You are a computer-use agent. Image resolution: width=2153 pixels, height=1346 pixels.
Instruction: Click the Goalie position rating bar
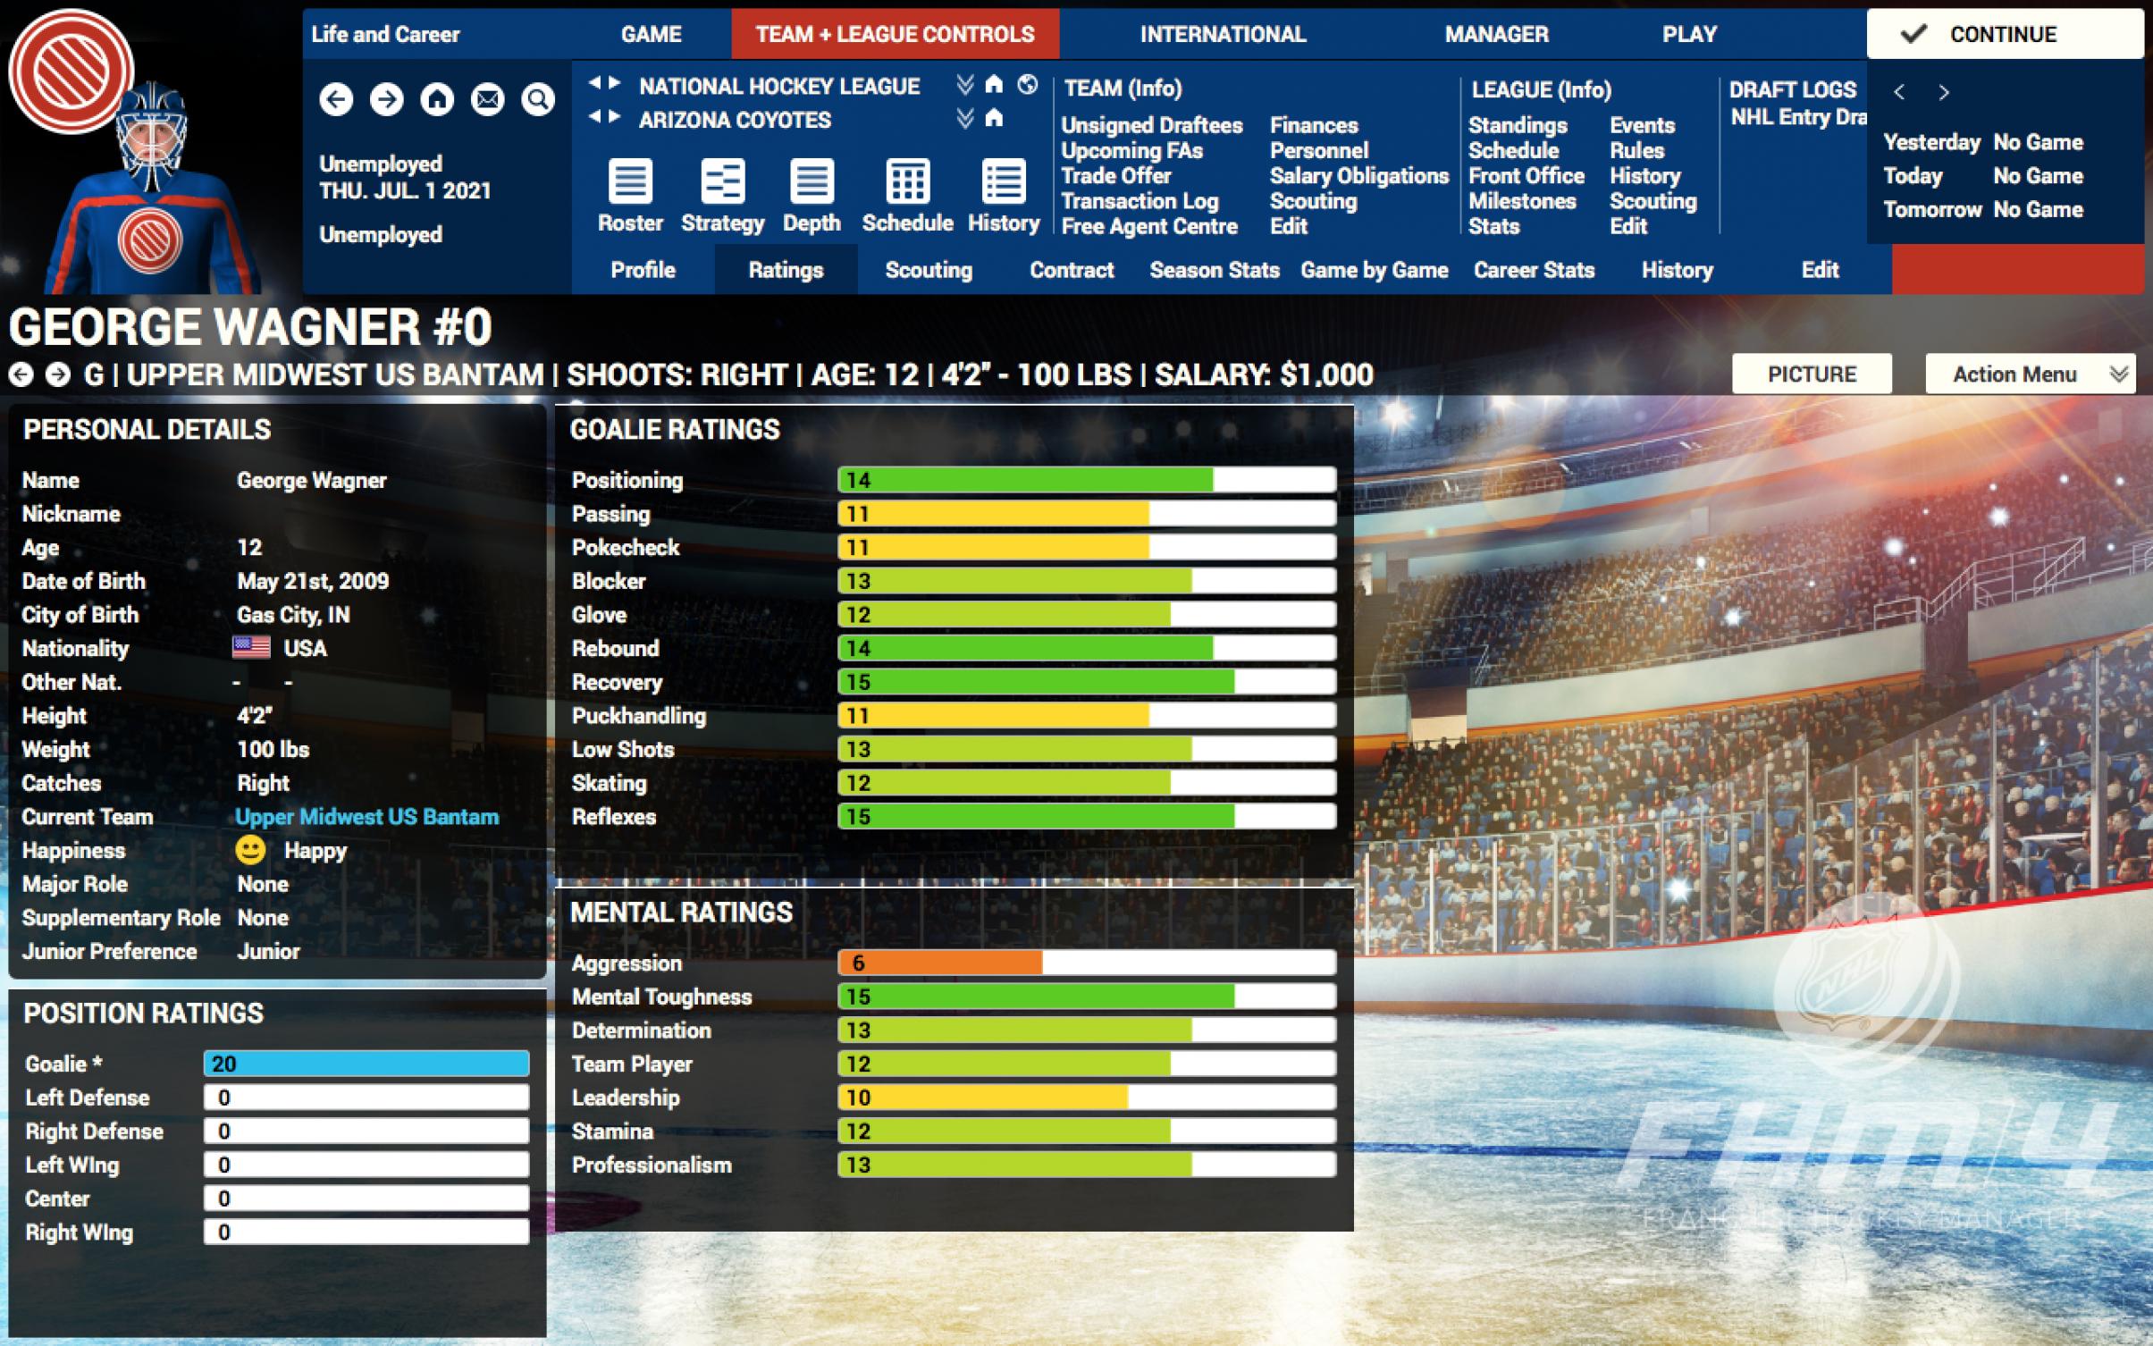click(366, 1064)
